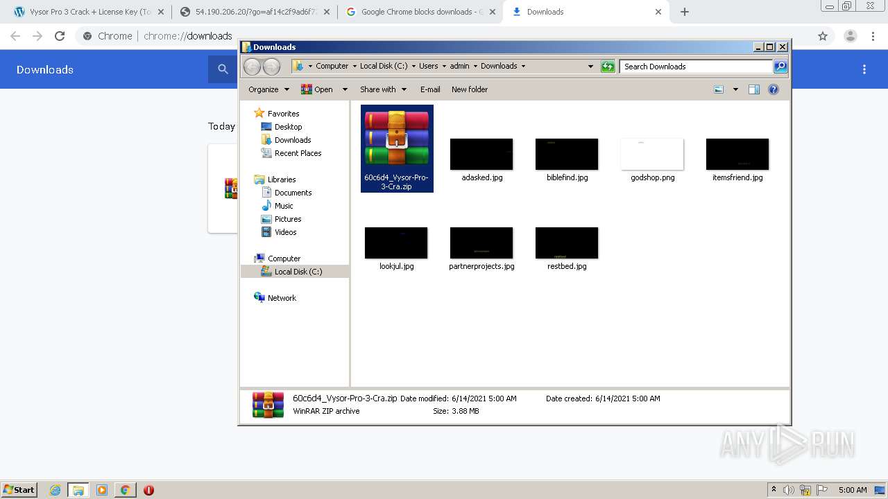888x499 pixels.
Task: Open the view options dropdown arrow
Action: [735, 89]
